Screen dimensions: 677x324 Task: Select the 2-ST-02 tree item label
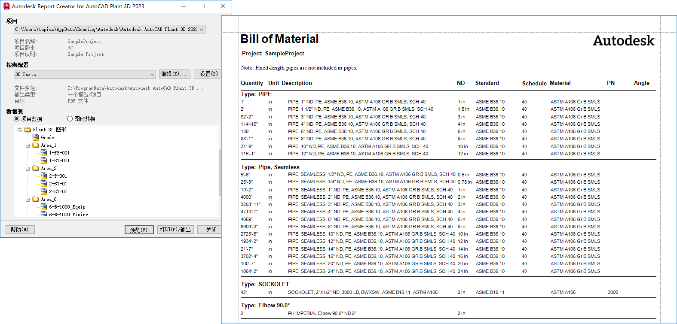(58, 191)
